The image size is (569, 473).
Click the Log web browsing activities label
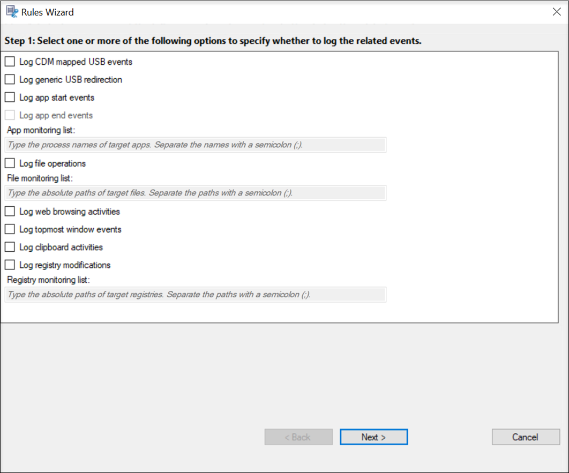click(x=70, y=212)
